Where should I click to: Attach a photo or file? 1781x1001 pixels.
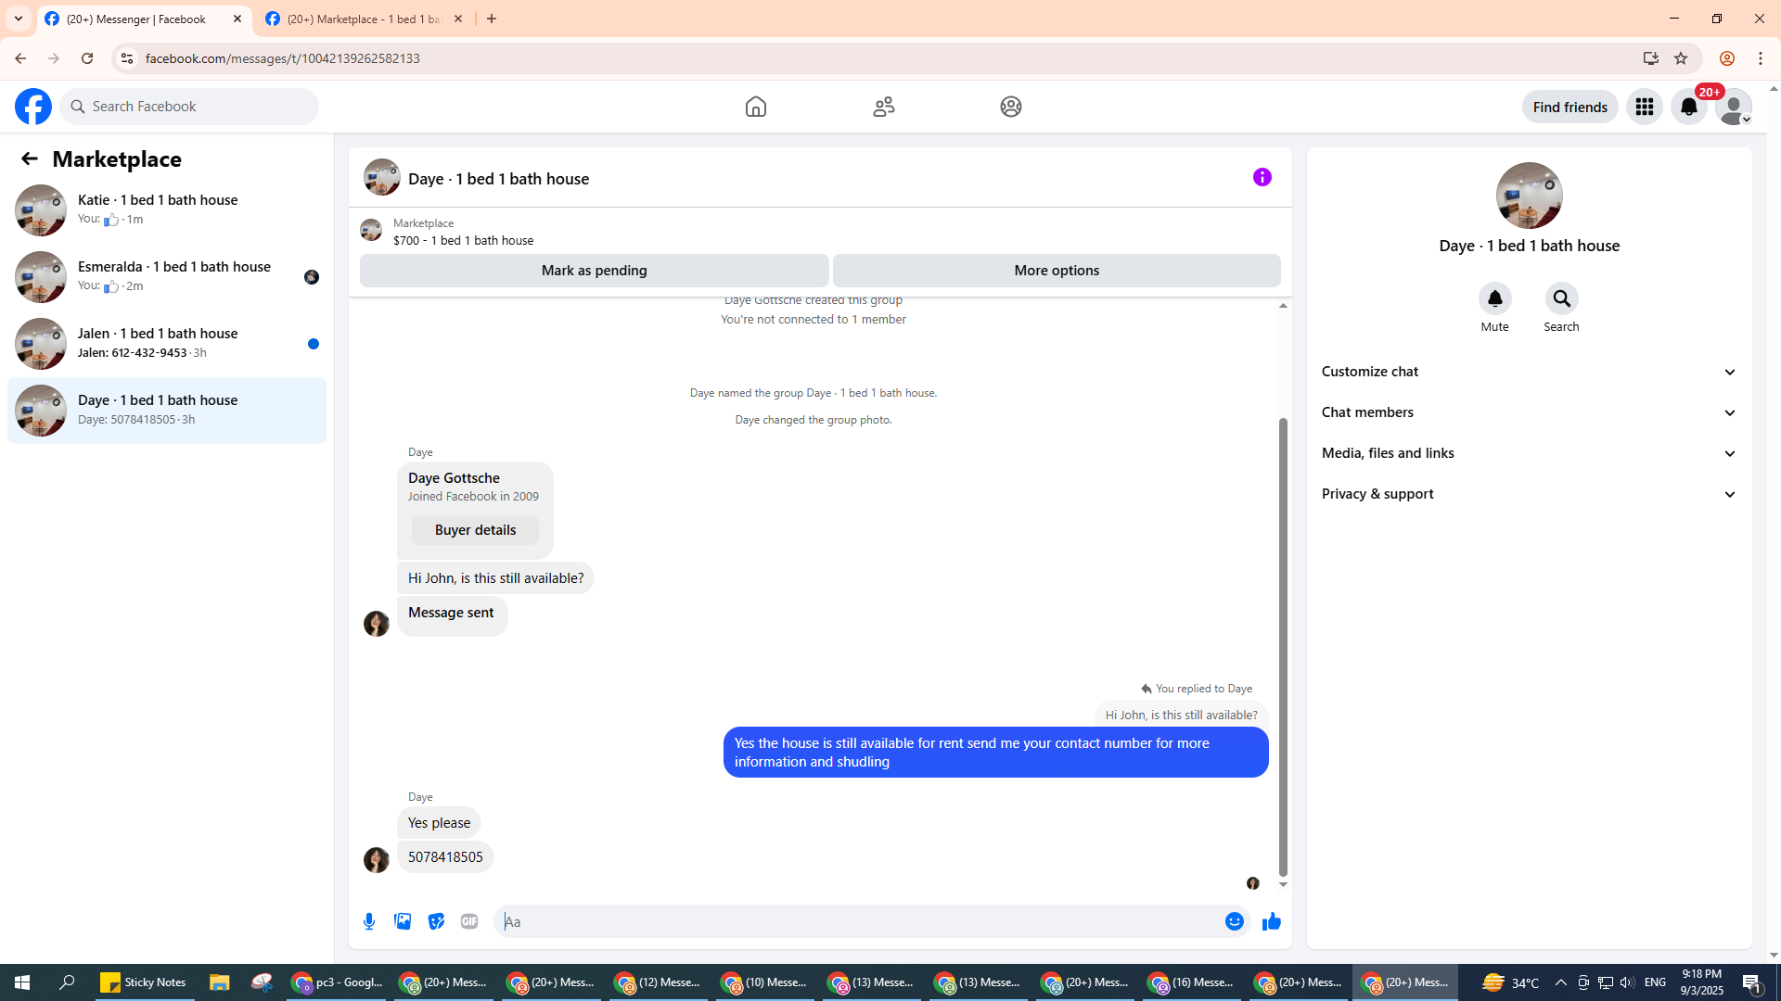point(403,921)
